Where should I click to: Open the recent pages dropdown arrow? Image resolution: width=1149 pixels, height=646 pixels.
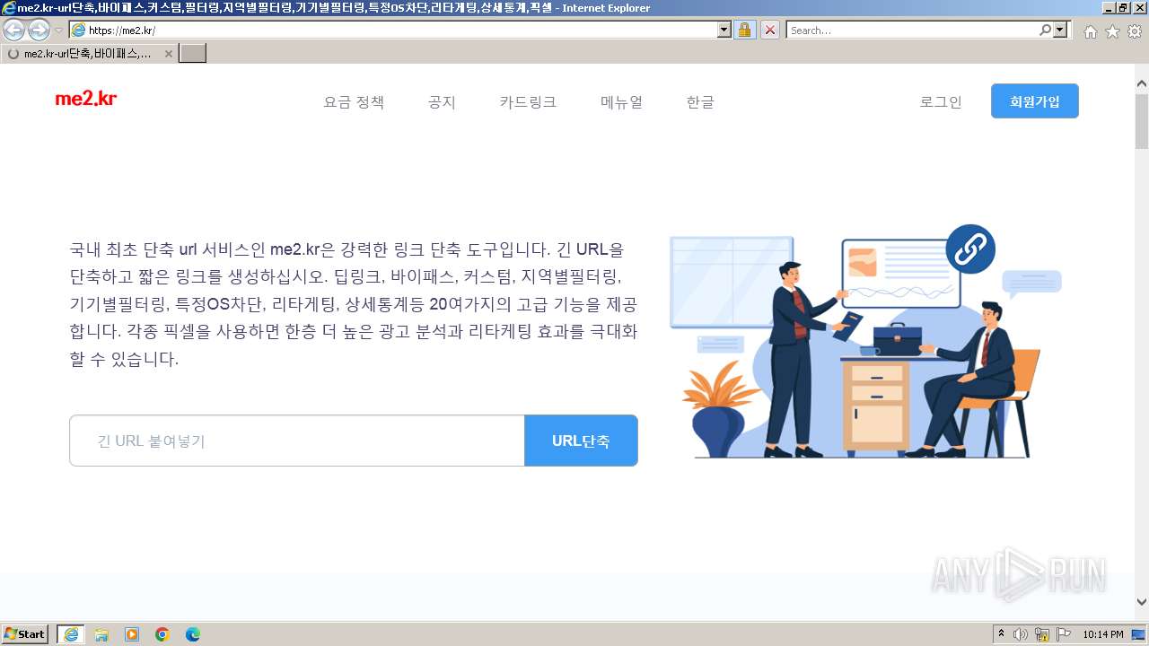click(58, 31)
